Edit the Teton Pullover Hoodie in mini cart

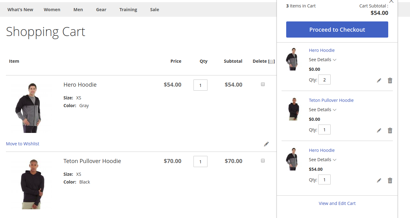pyautogui.click(x=379, y=130)
